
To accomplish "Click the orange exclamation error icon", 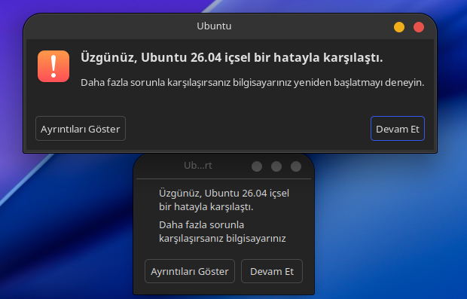I will [53, 66].
